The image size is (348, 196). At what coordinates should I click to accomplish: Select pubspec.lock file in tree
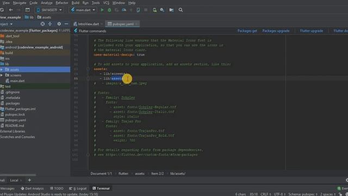(x=15, y=114)
